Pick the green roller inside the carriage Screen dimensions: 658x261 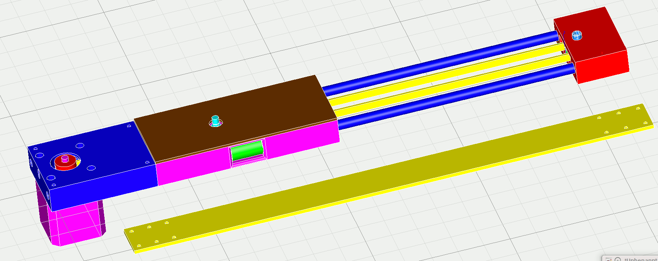[x=247, y=150]
